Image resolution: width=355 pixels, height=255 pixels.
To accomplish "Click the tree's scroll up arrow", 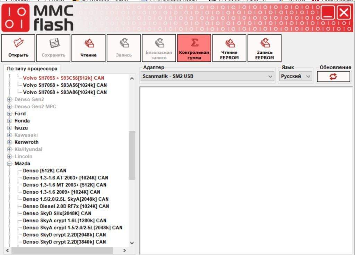I will click(x=132, y=79).
